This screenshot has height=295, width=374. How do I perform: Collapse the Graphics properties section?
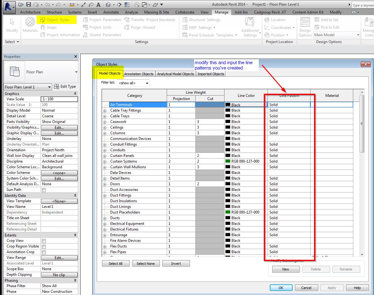point(75,94)
